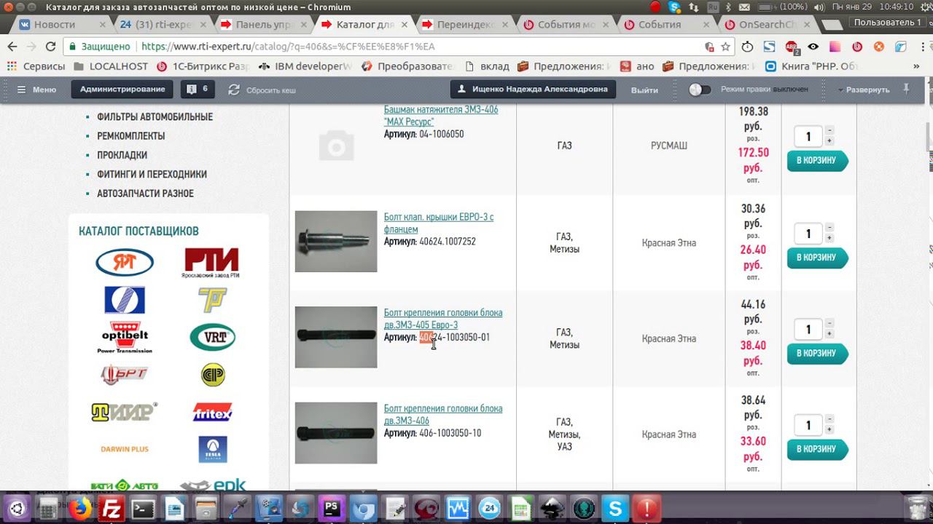This screenshot has width=933, height=524.
Task: Add the 44.16 руб. bolt to cart
Action: coord(817,354)
